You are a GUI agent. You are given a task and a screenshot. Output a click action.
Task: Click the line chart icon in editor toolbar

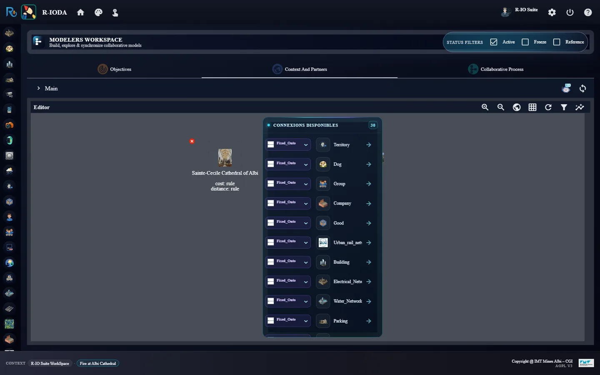(x=580, y=107)
